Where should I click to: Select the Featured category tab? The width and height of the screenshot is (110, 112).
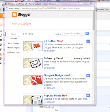point(13,39)
